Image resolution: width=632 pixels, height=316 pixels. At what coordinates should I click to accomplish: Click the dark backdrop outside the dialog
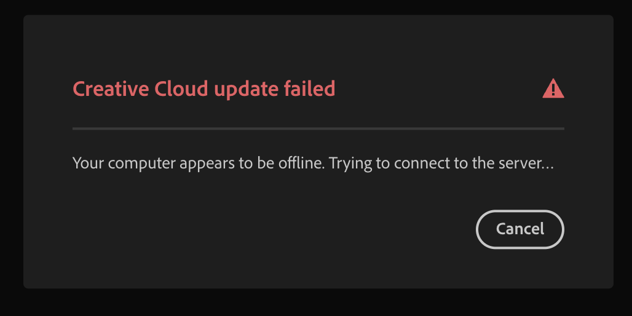tap(316, 302)
